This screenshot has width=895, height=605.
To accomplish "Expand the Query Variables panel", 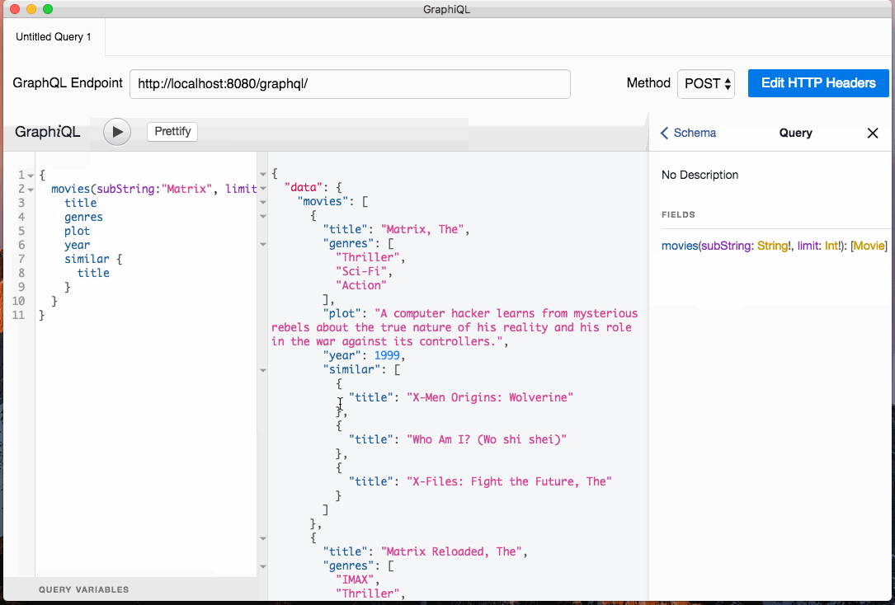I will coord(83,589).
